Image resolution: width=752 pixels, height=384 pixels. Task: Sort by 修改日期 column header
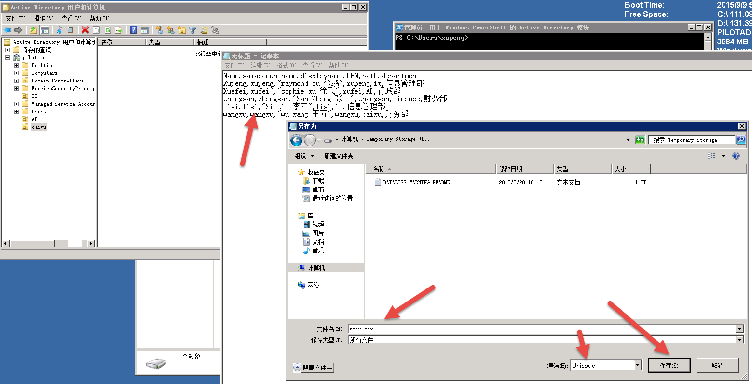click(x=524, y=169)
